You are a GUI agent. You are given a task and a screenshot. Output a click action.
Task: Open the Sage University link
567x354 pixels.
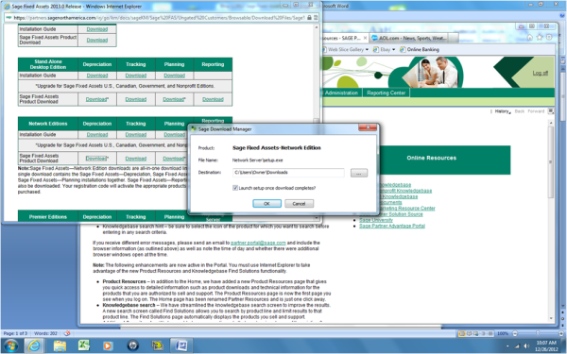pos(376,220)
